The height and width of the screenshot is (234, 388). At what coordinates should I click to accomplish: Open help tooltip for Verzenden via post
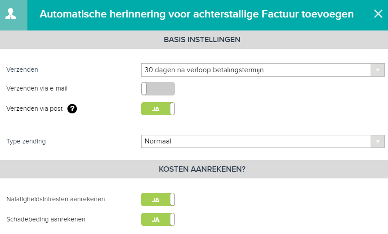(x=72, y=108)
